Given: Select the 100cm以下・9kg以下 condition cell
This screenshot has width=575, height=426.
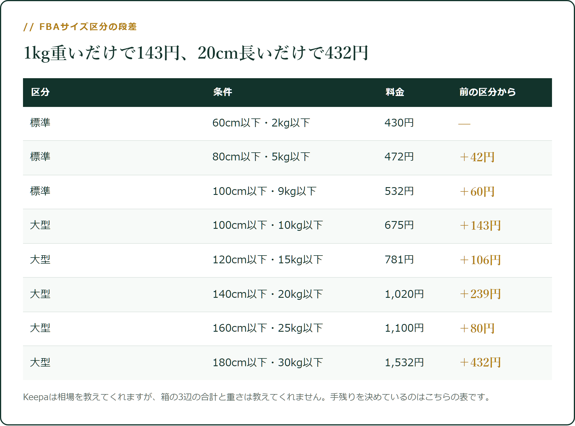Looking at the screenshot, I should point(264,191).
